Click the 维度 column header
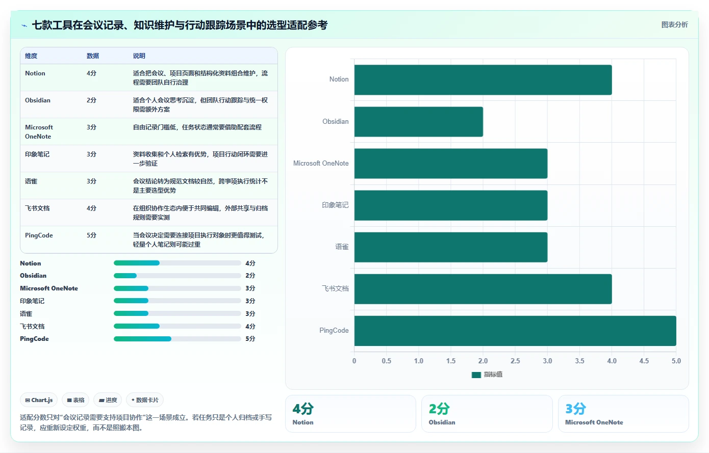Image resolution: width=709 pixels, height=453 pixels. coord(31,56)
